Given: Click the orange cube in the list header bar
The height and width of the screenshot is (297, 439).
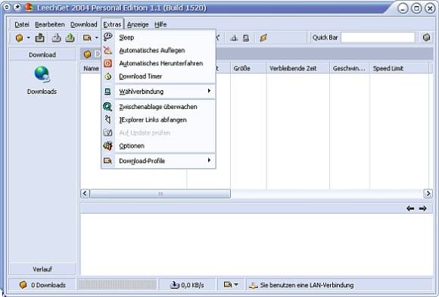Looking at the screenshot, I should pyautogui.click(x=87, y=54).
